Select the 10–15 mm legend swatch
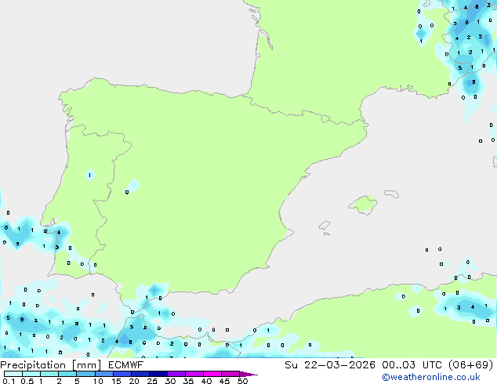Viewport: 497px width, 384px height. pyautogui.click(x=103, y=374)
